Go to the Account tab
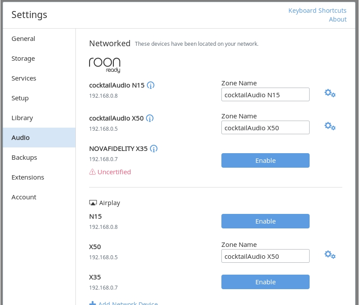This screenshot has width=359, height=305. (39, 197)
